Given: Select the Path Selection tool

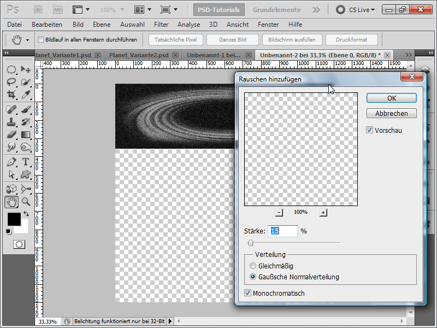Looking at the screenshot, I should point(11,174).
